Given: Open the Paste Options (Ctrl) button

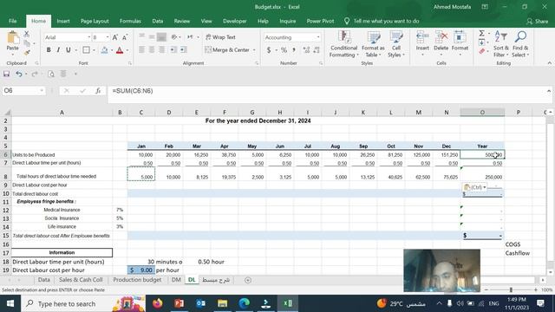Looking at the screenshot, I should pyautogui.click(x=474, y=187).
